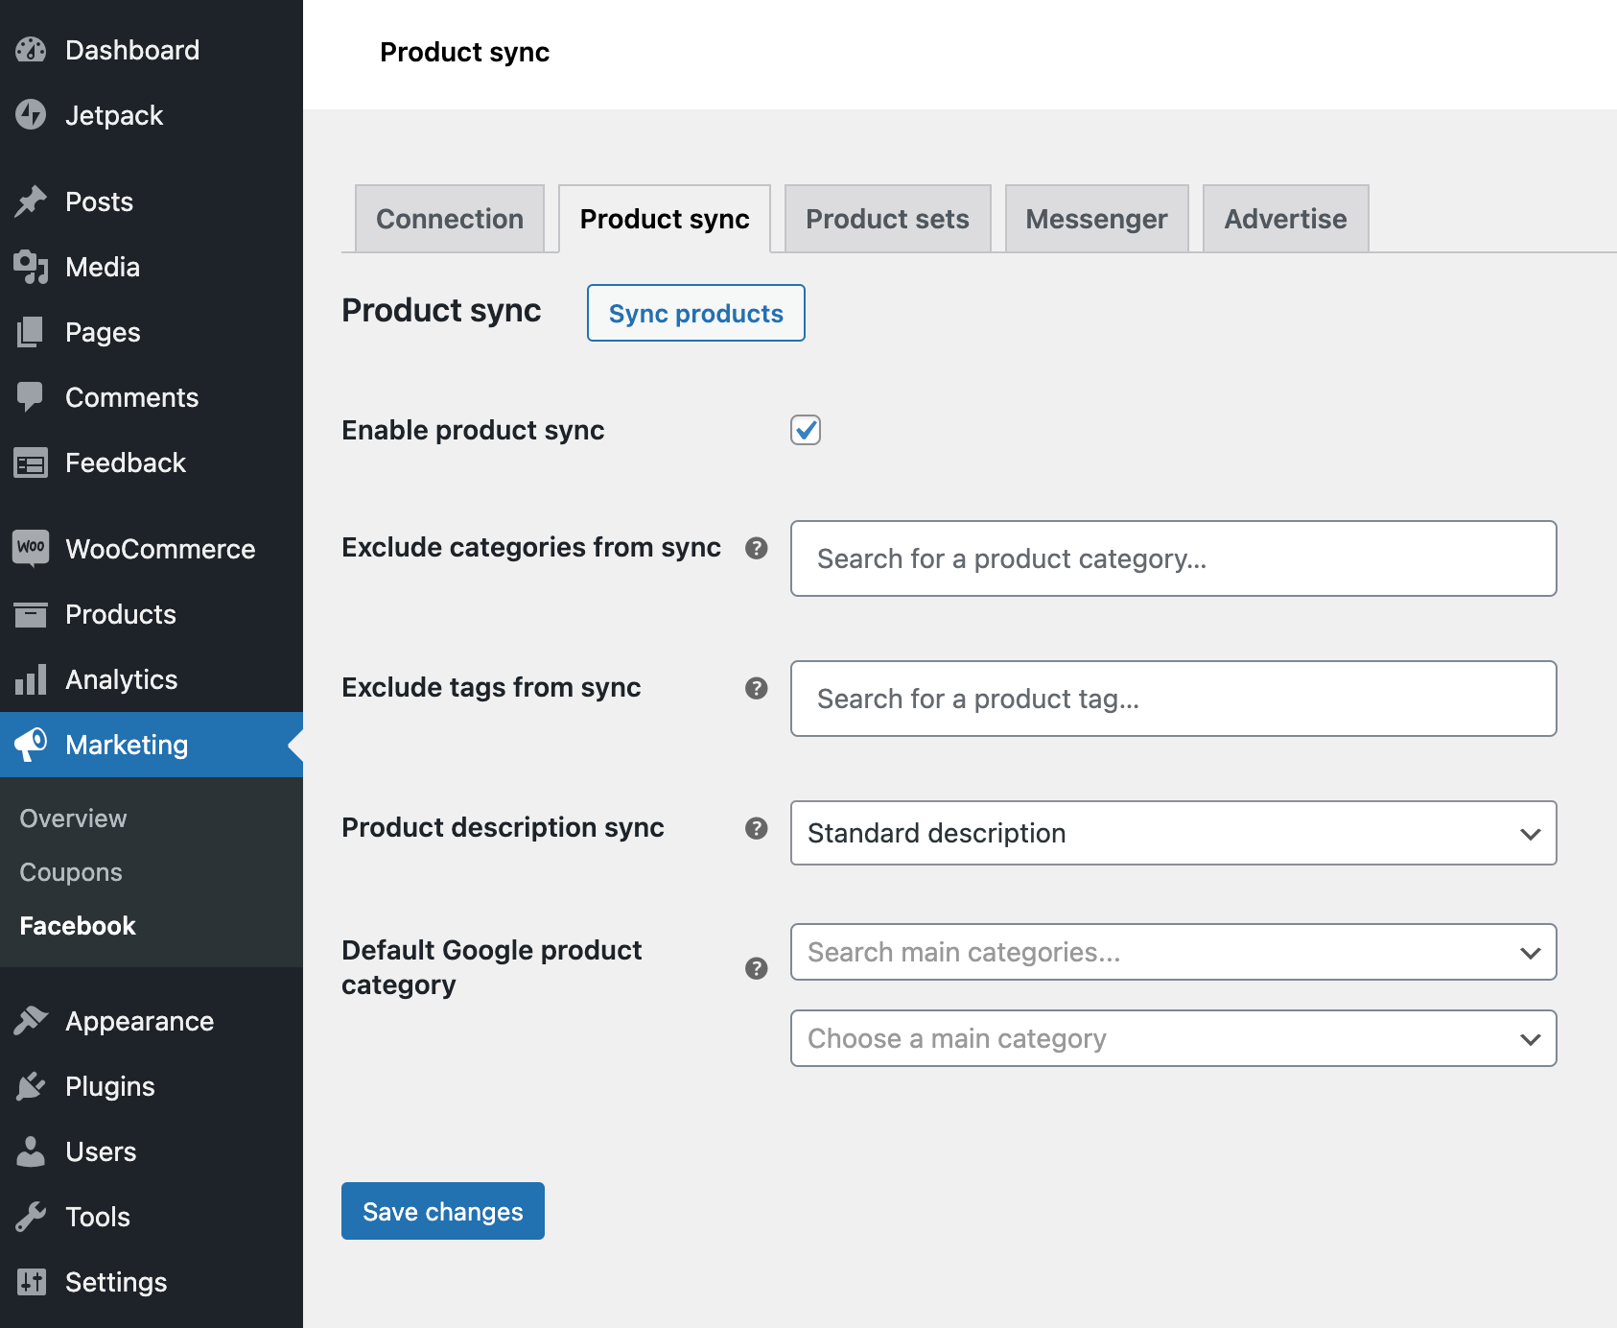Open Products via its sidebar icon
Viewport: 1617px width, 1328px height.
[x=32, y=614]
